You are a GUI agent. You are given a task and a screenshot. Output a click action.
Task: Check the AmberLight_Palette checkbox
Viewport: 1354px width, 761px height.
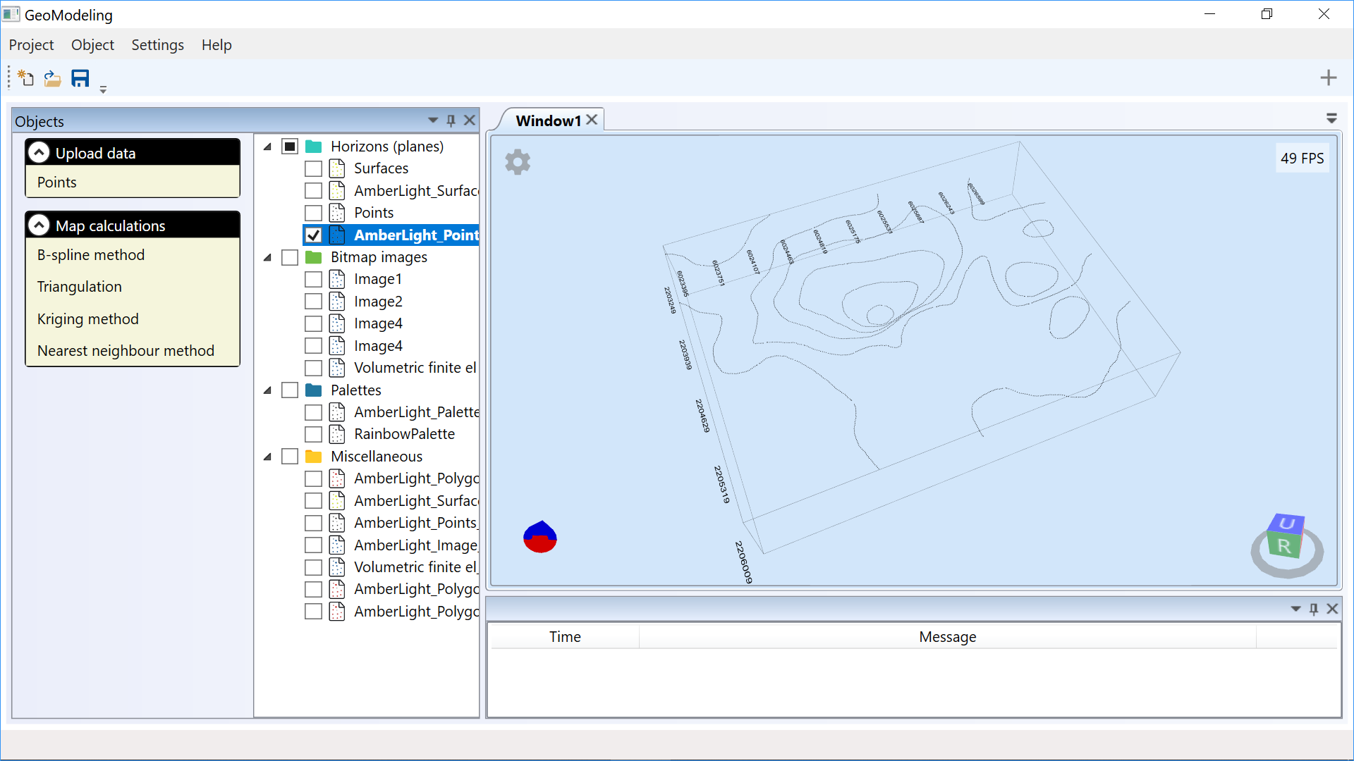coord(314,412)
